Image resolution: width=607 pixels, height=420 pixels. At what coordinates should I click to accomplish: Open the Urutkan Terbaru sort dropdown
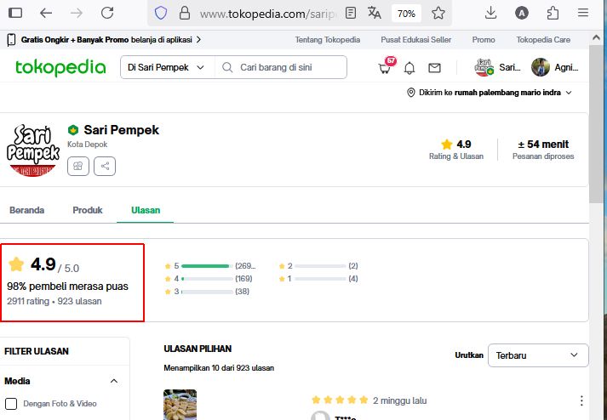[538, 355]
